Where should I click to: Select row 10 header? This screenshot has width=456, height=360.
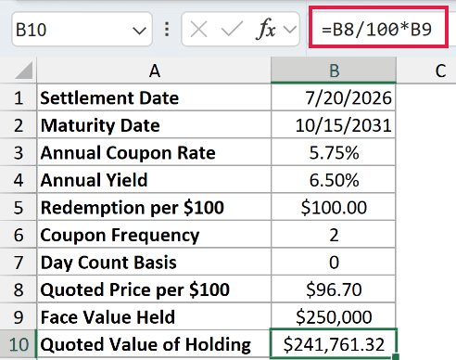pyautogui.click(x=19, y=344)
